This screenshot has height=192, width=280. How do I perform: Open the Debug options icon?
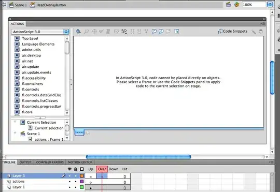124,32
